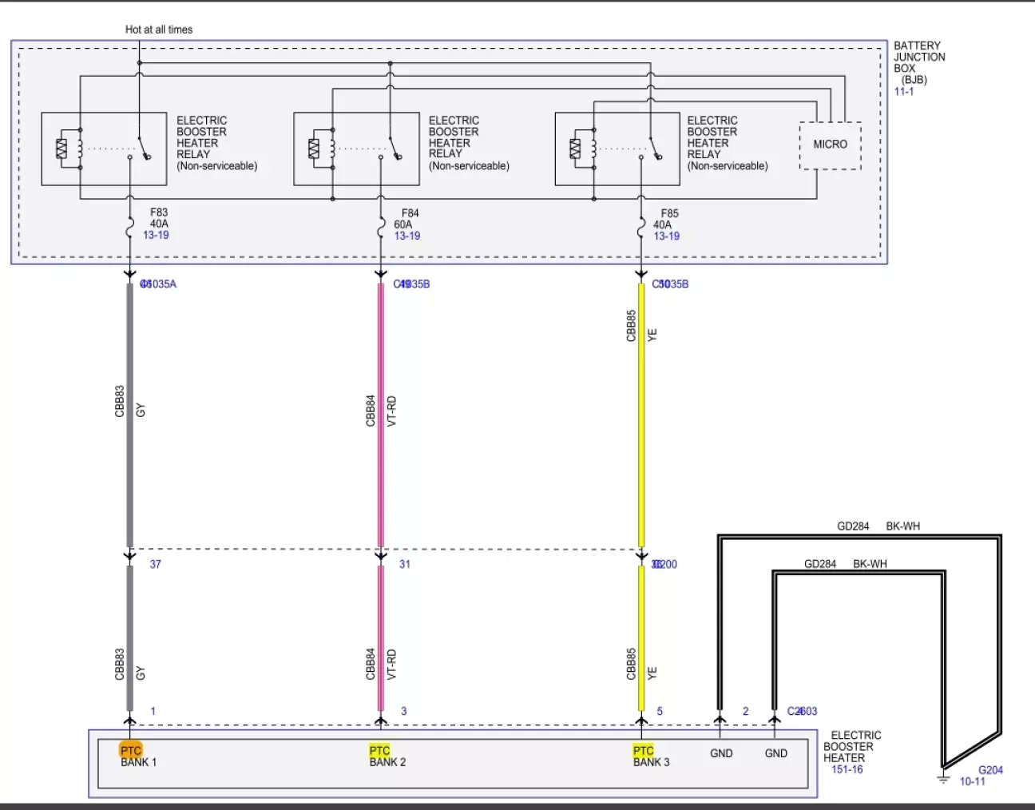1035x810 pixels.
Task: Select the BANK 2 text
Action: (387, 762)
